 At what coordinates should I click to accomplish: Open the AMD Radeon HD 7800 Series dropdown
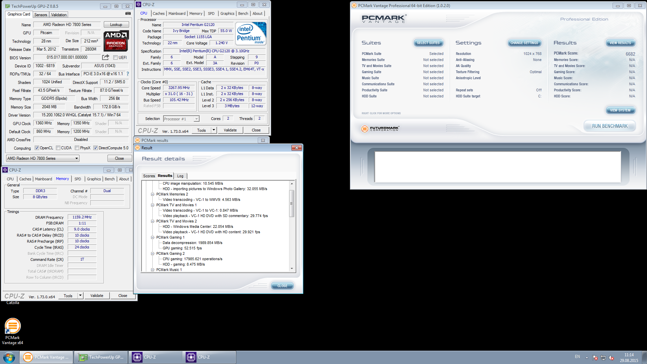(43, 158)
